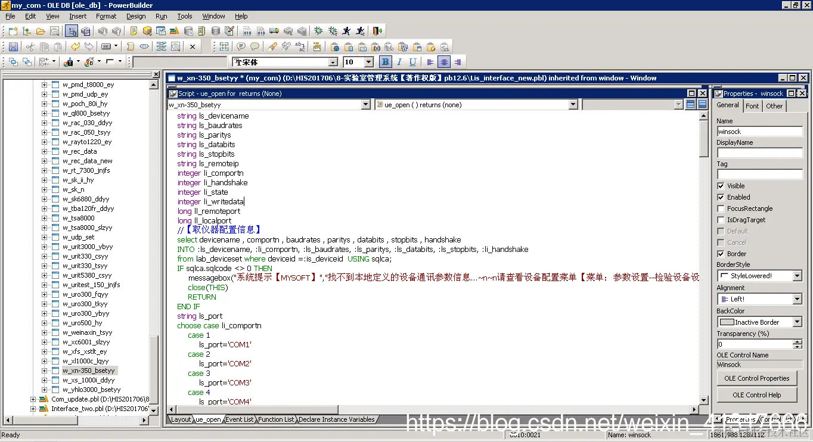Open the w_xn-350_bsetyy object dropdown in Script
The width and height of the screenshot is (813, 442).
pyautogui.click(x=366, y=105)
